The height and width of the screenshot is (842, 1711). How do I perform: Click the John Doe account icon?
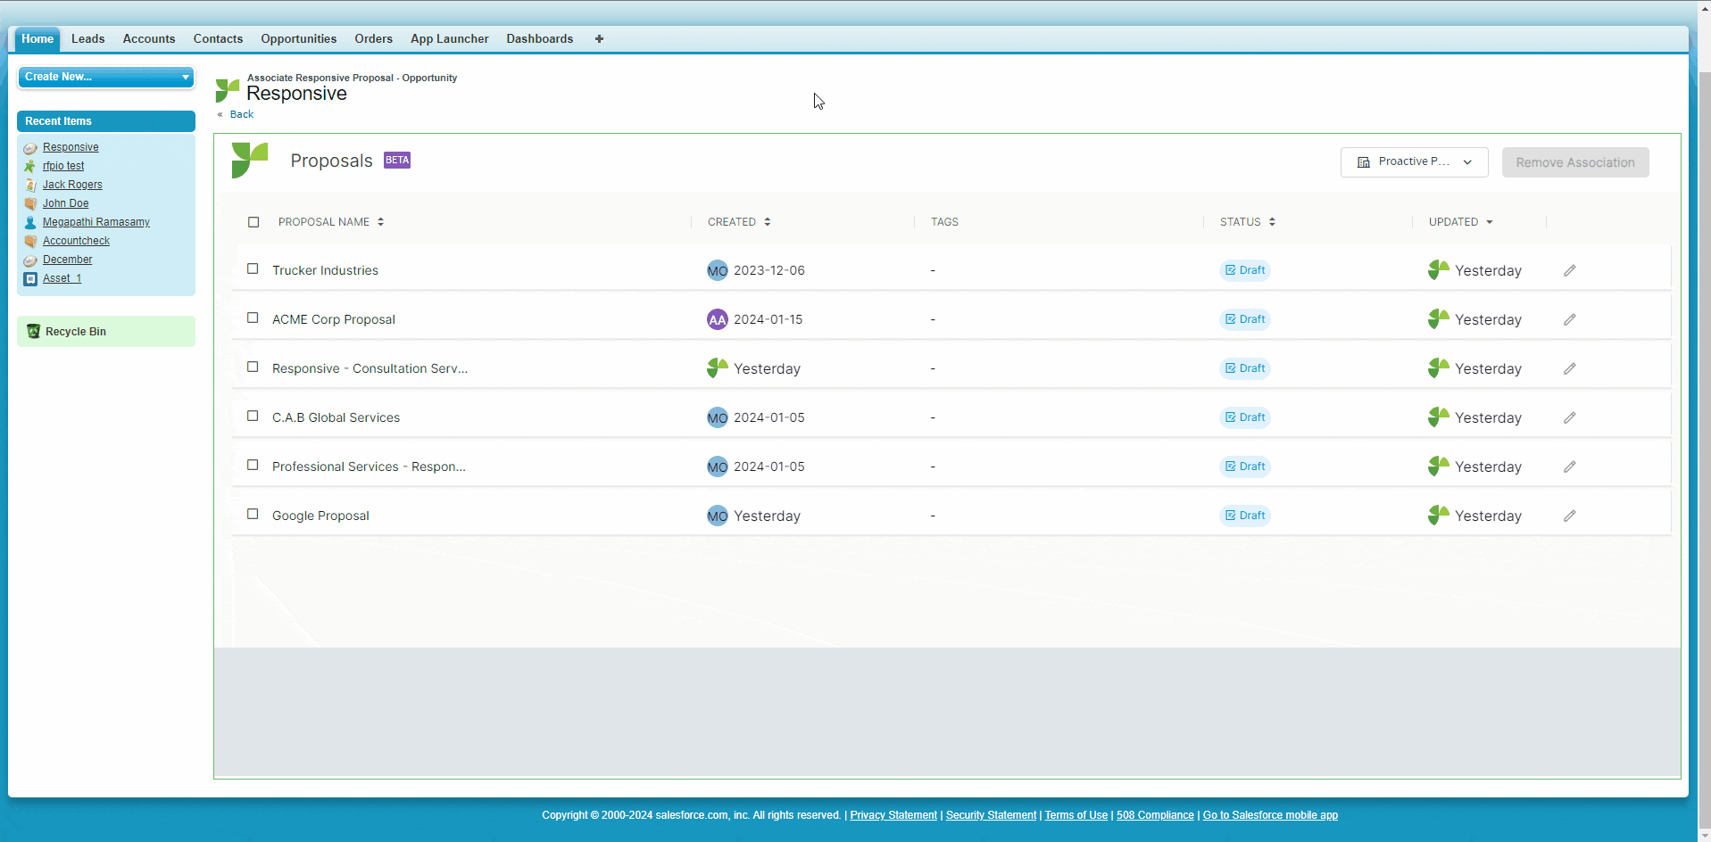30,203
